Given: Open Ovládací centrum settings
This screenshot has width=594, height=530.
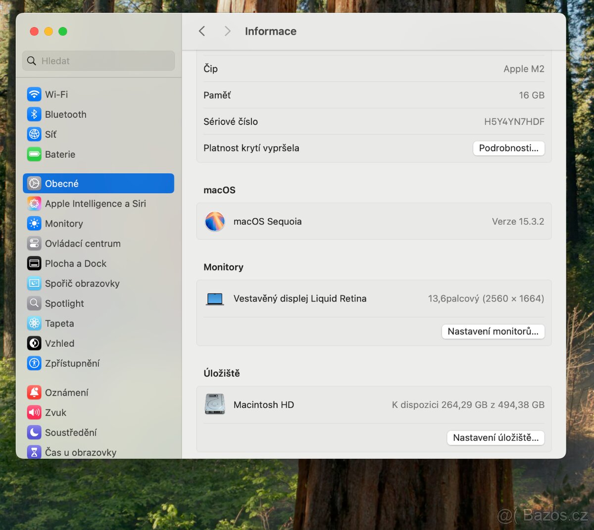Looking at the screenshot, I should point(34,243).
